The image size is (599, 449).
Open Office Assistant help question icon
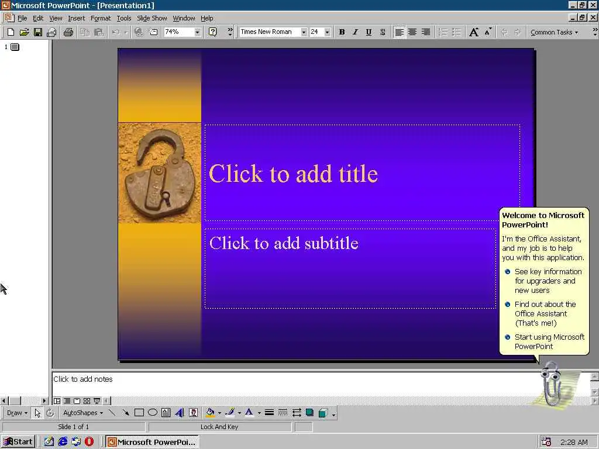(213, 32)
